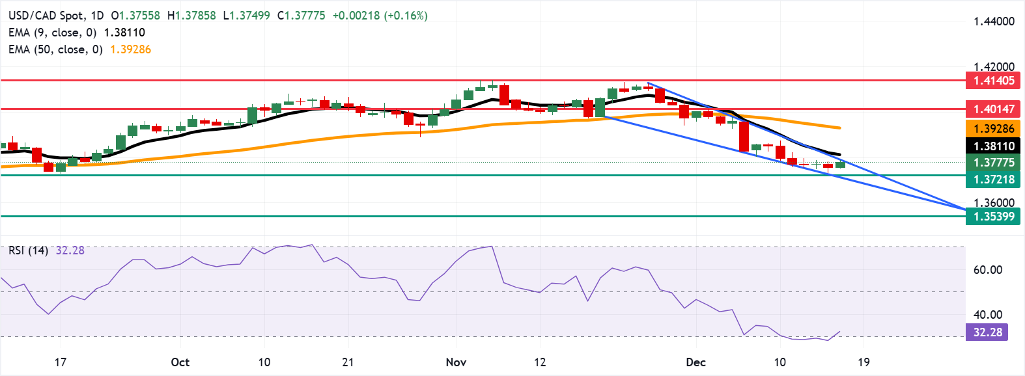
Task: Click the Oct label on date axis
Action: point(180,362)
